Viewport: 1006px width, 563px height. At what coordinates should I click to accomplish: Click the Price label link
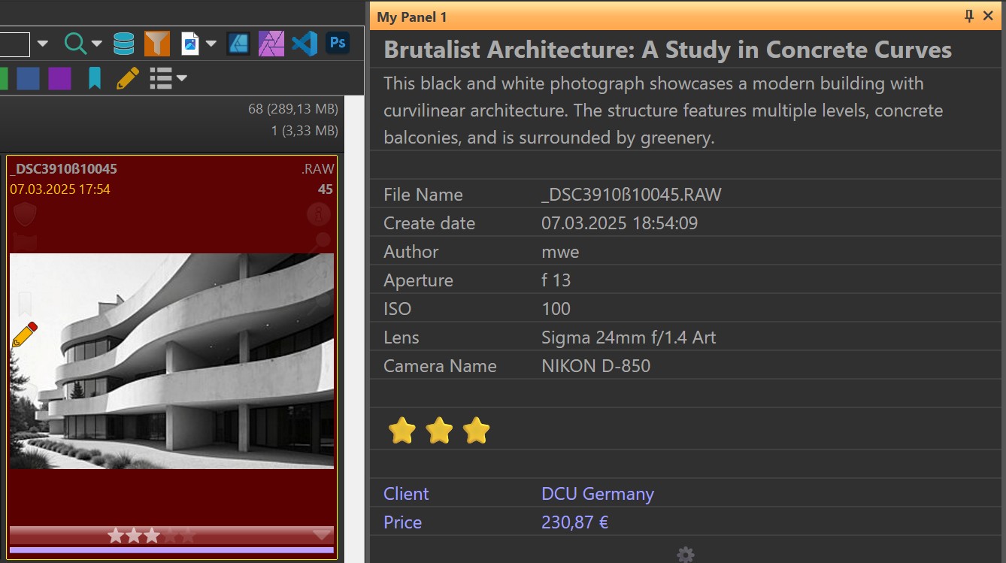[403, 522]
